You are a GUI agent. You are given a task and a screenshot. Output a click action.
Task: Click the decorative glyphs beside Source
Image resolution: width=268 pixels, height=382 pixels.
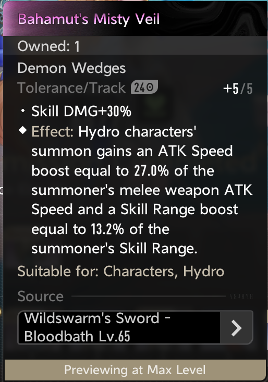(241, 296)
